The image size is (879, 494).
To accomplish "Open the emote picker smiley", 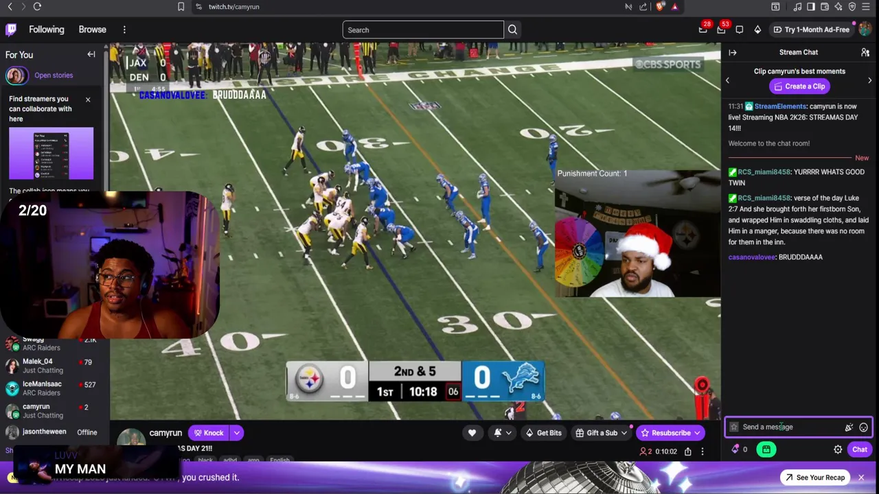I will pyautogui.click(x=863, y=427).
